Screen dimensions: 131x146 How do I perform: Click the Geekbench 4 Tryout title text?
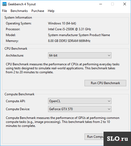(22, 4)
